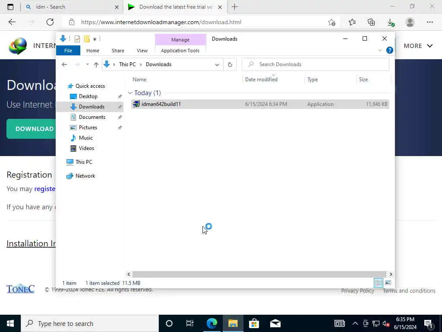Click the horizontal scrollbar right arrow
This screenshot has width=442, height=332.
pos(391,274)
